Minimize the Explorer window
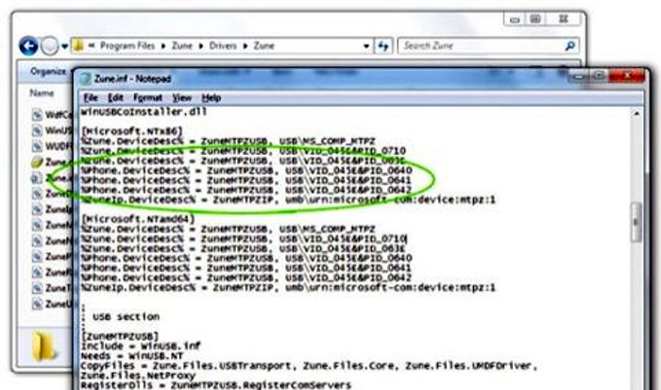 tap(515, 20)
